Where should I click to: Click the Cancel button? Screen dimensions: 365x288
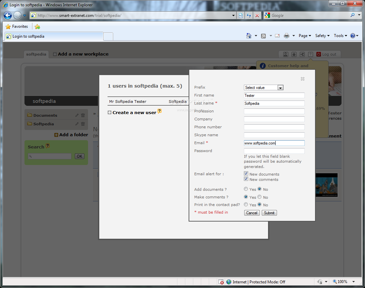pos(252,213)
